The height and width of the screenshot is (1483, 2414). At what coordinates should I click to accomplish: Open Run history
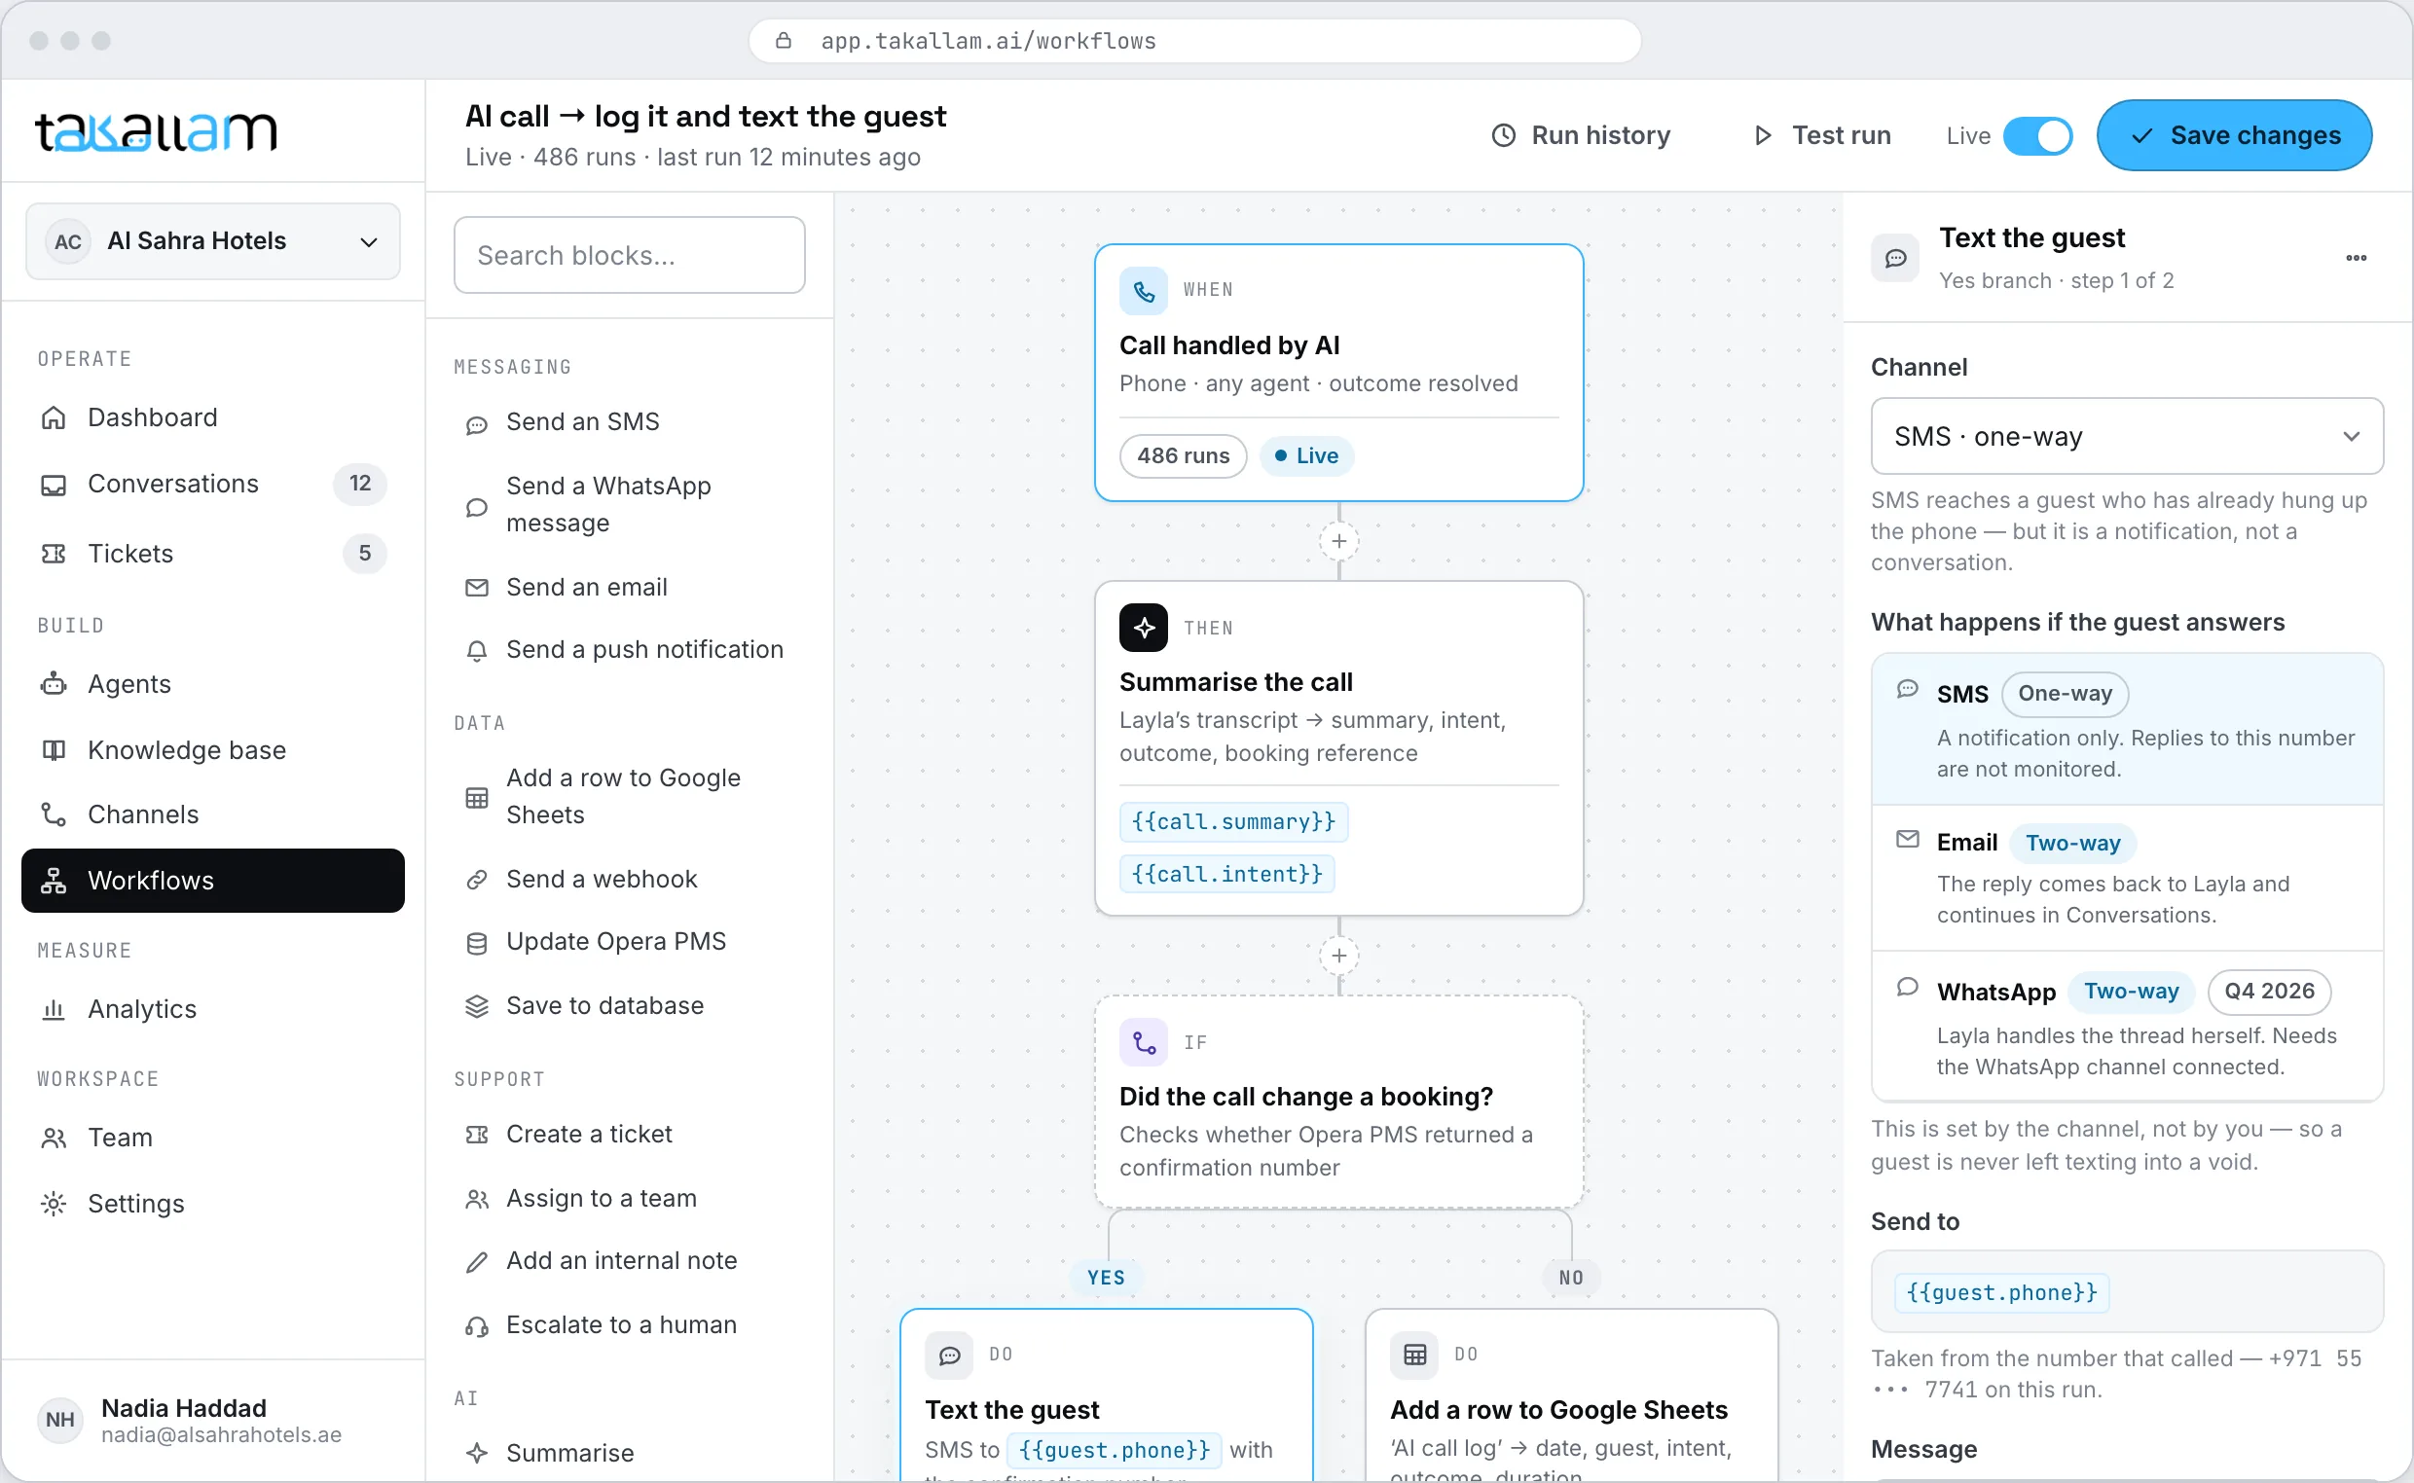pos(1581,135)
